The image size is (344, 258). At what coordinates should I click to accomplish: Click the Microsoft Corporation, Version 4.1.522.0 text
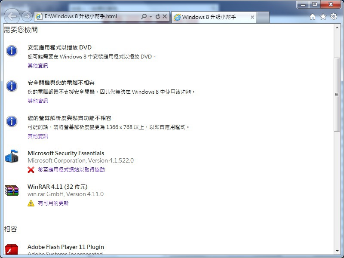click(80, 160)
